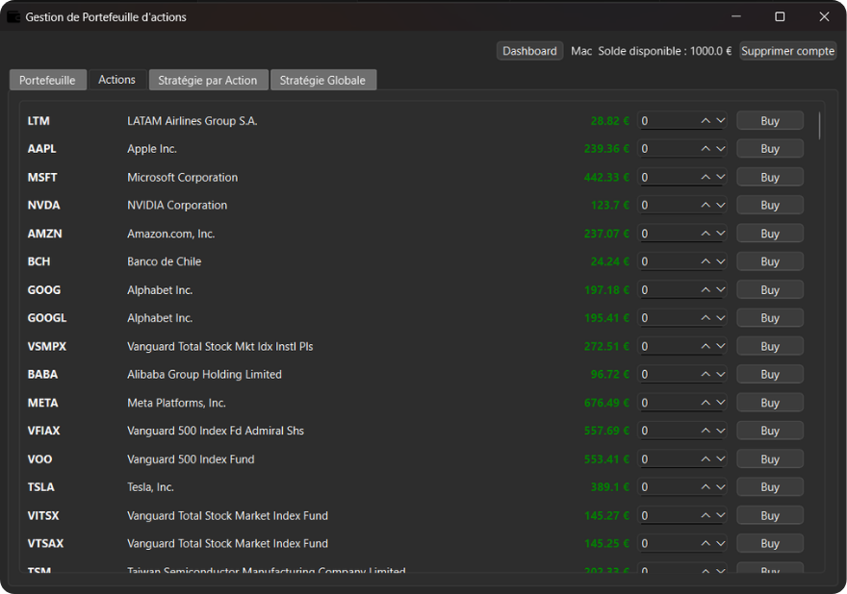The height and width of the screenshot is (594, 847).
Task: Open the Dashboard view
Action: [x=529, y=51]
